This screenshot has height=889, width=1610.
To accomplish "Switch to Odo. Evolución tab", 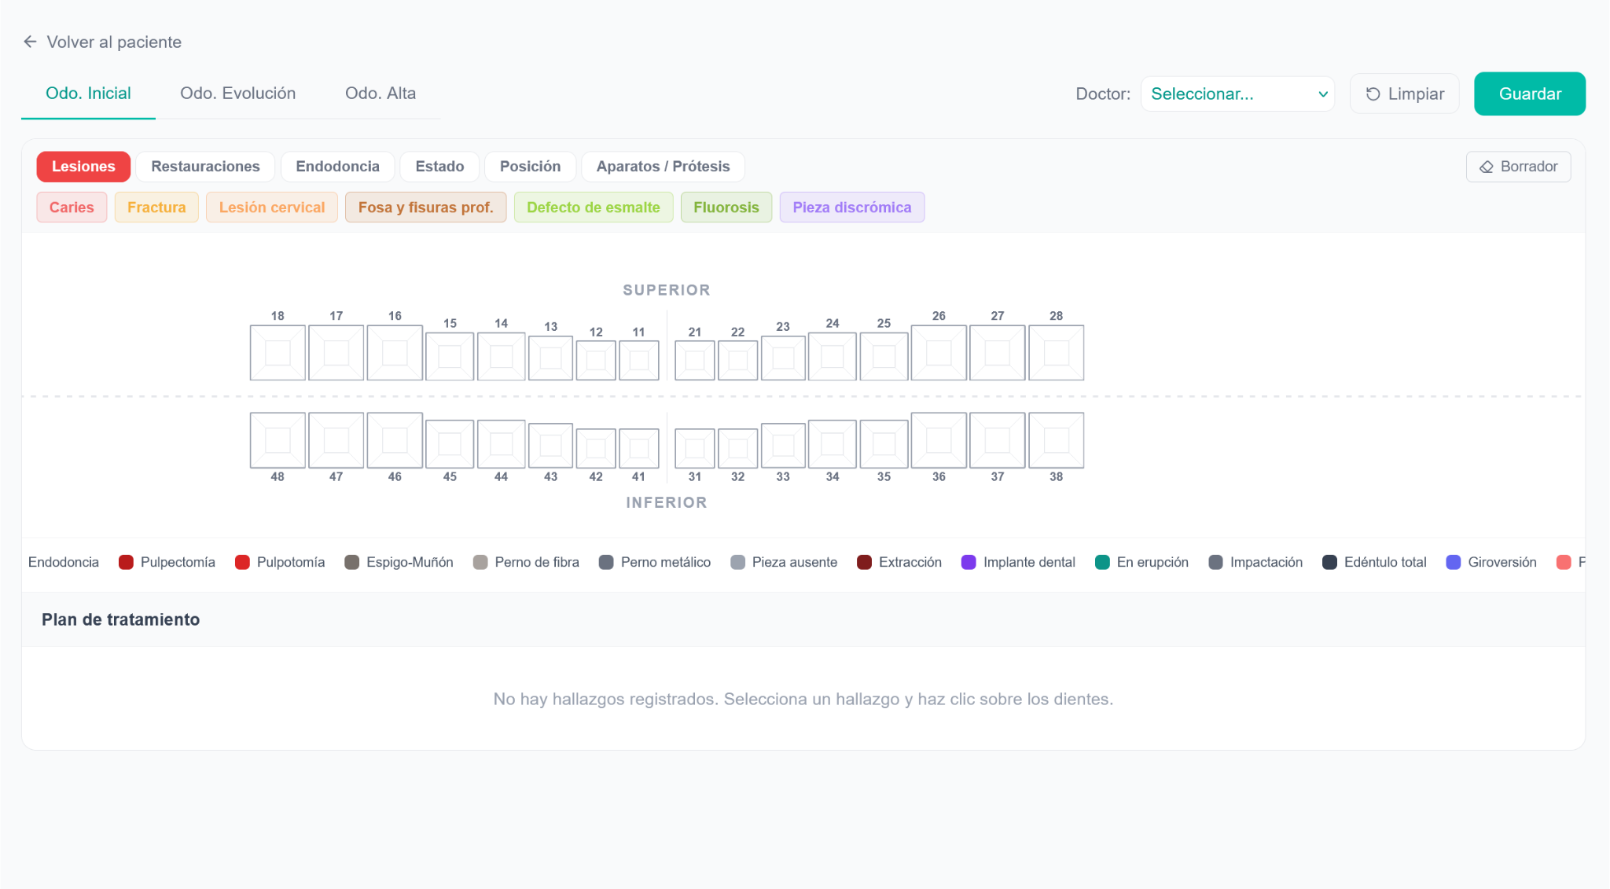I will click(237, 94).
